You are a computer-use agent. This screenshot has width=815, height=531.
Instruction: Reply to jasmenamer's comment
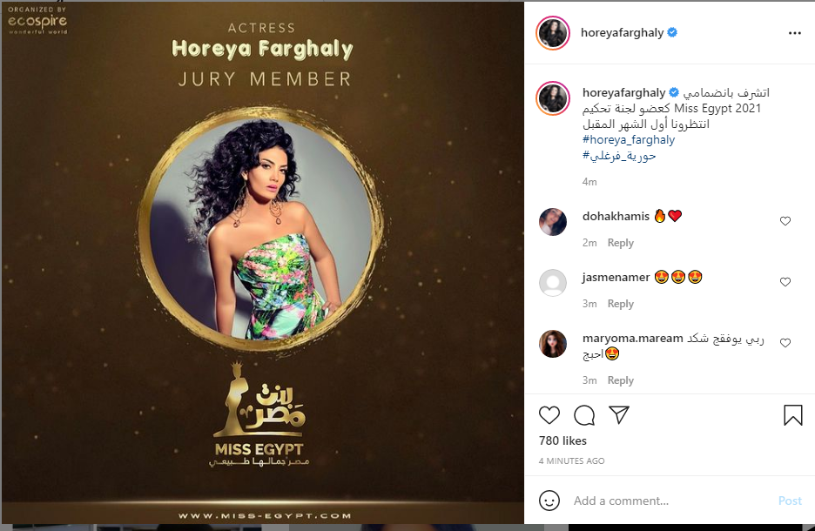coord(621,304)
